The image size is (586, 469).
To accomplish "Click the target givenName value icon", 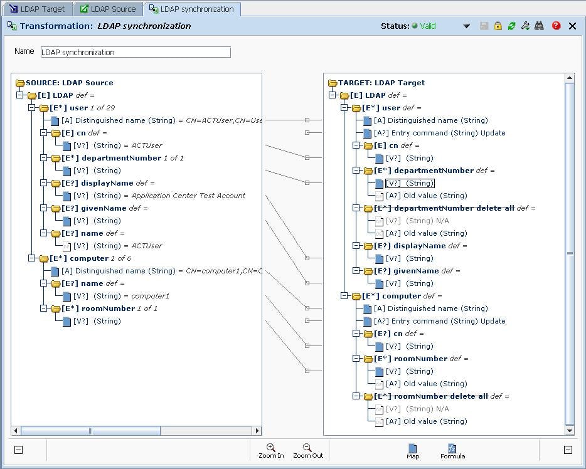I will [x=380, y=284].
